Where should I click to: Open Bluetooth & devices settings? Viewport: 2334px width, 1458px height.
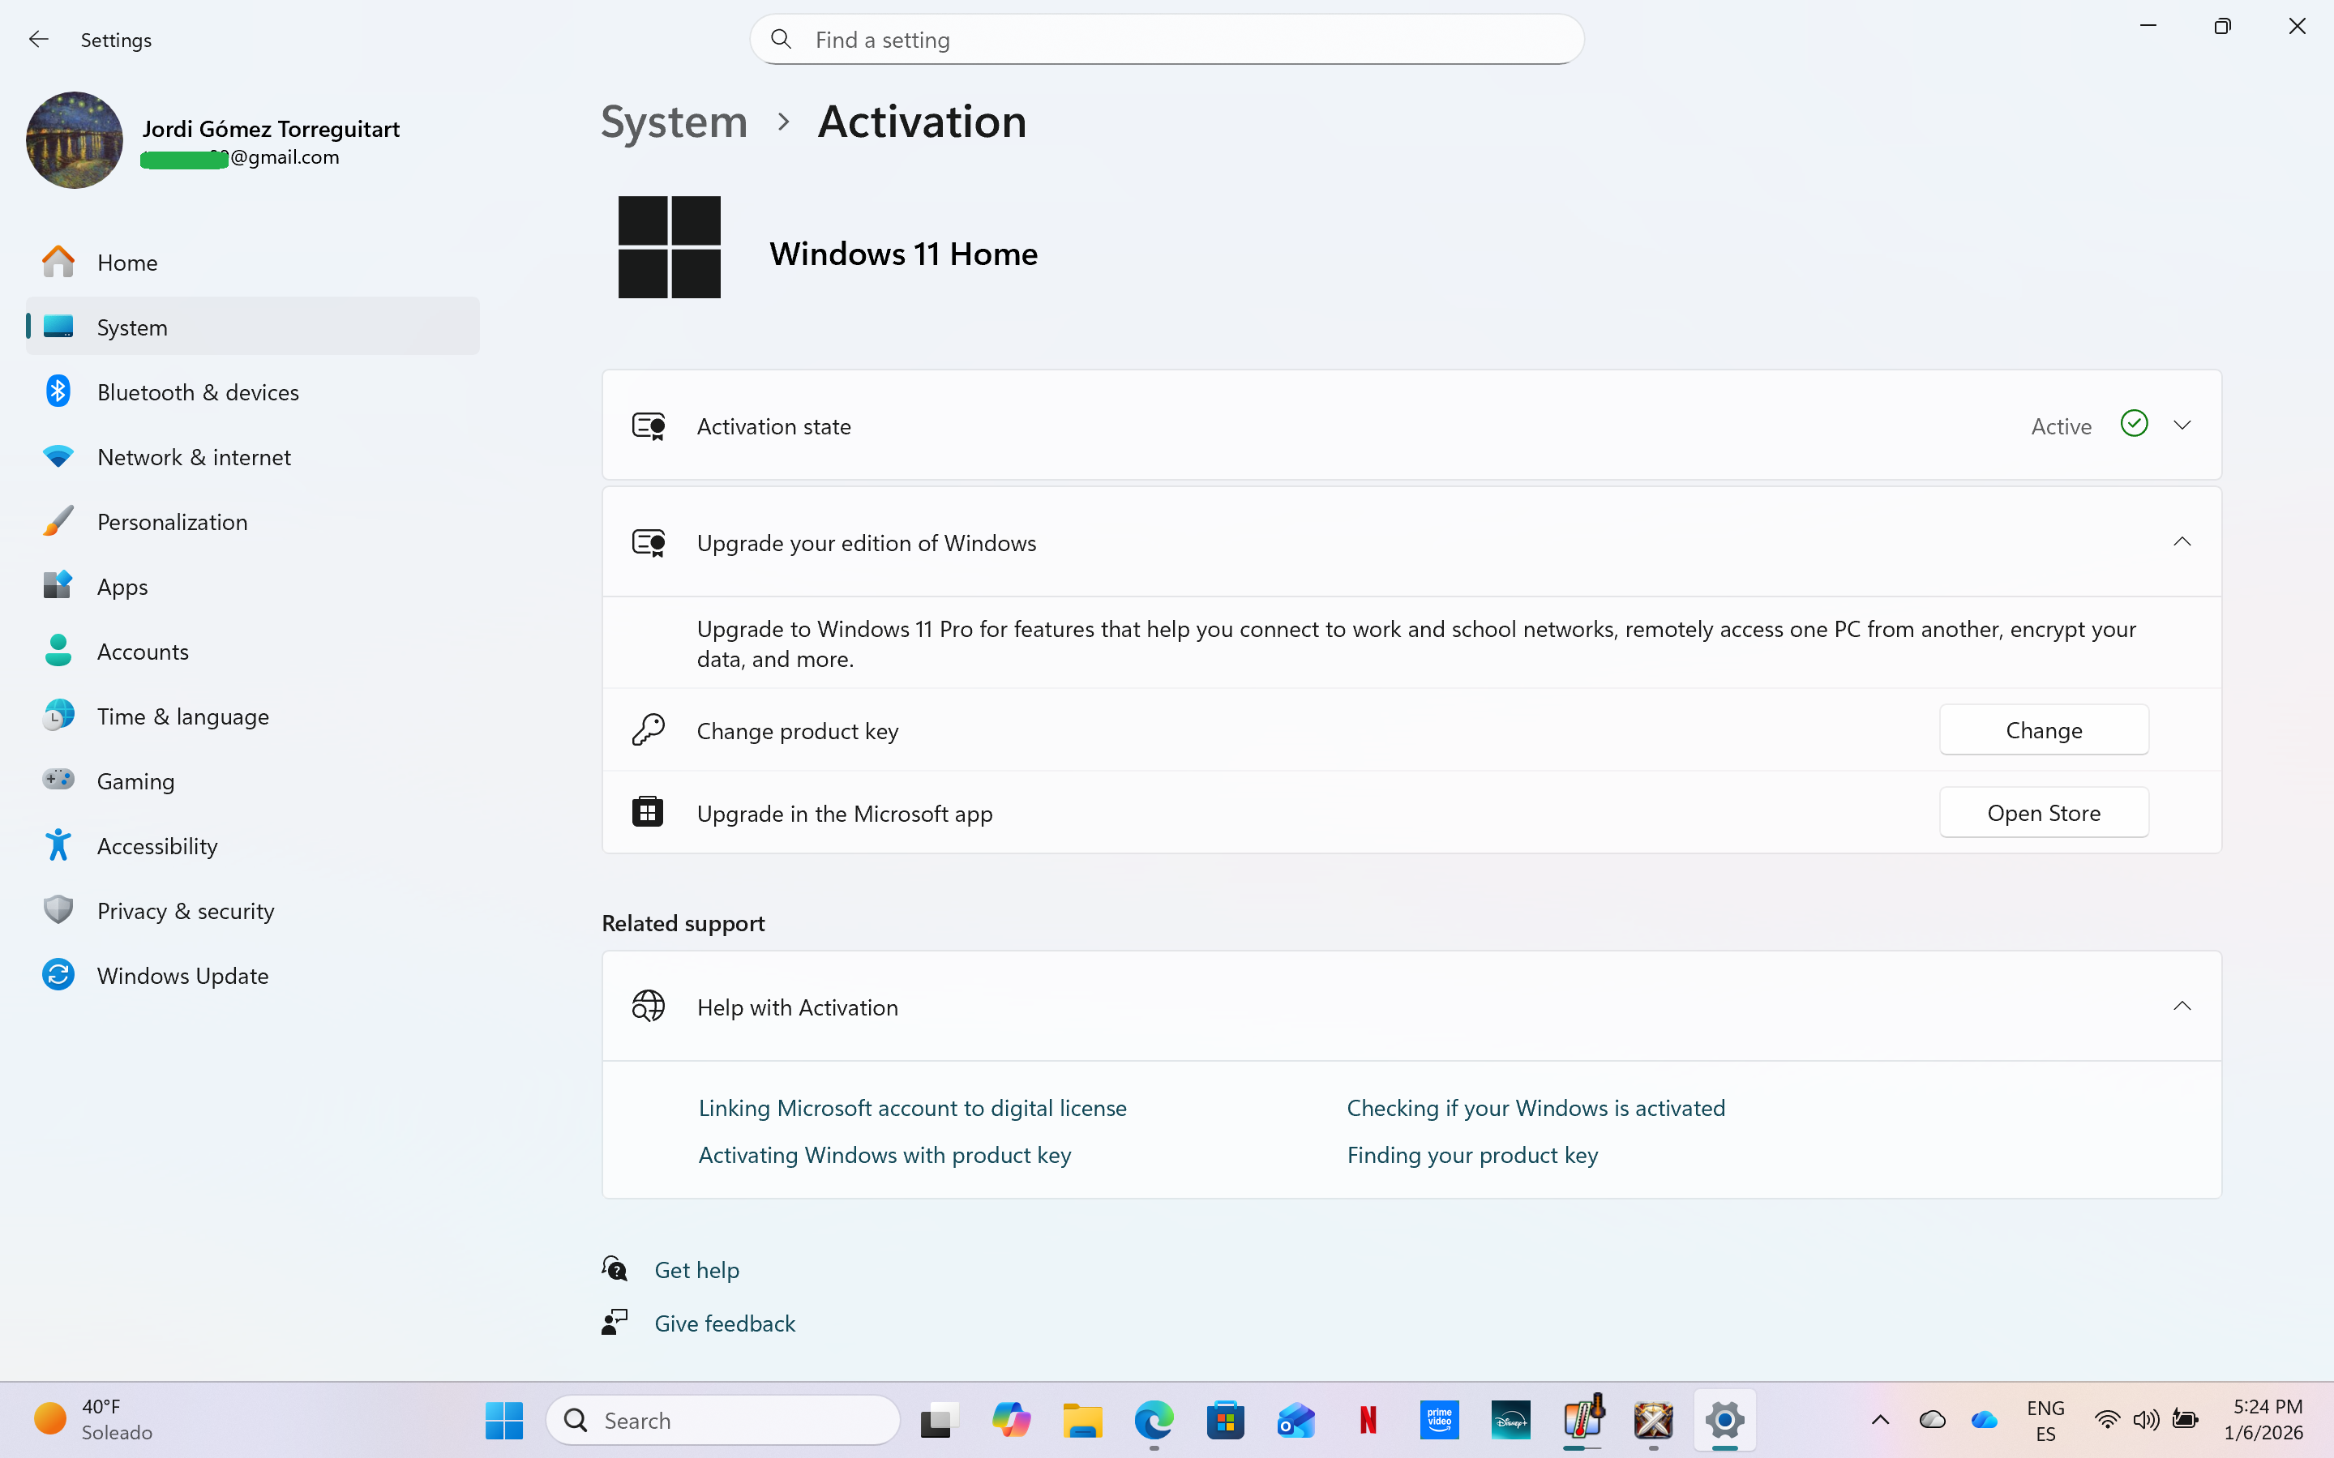253,391
